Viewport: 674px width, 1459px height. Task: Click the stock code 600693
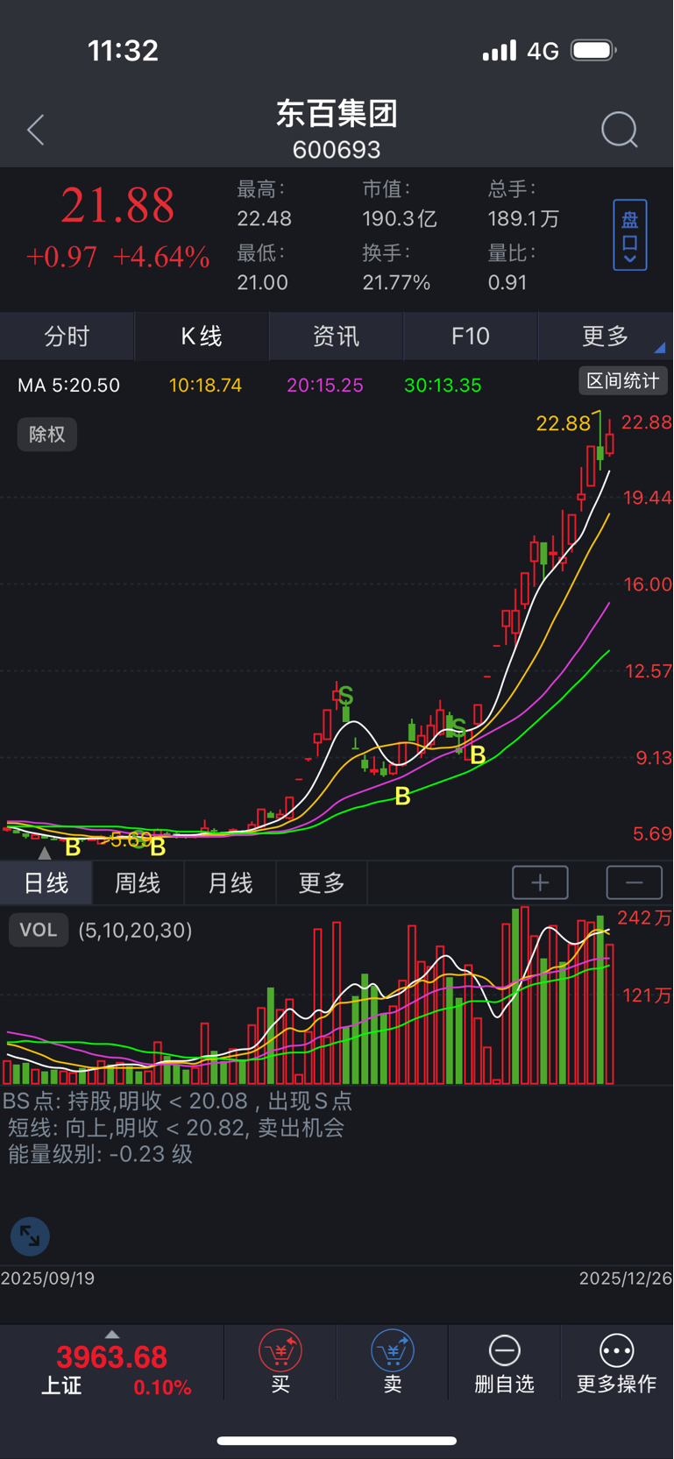[x=337, y=150]
